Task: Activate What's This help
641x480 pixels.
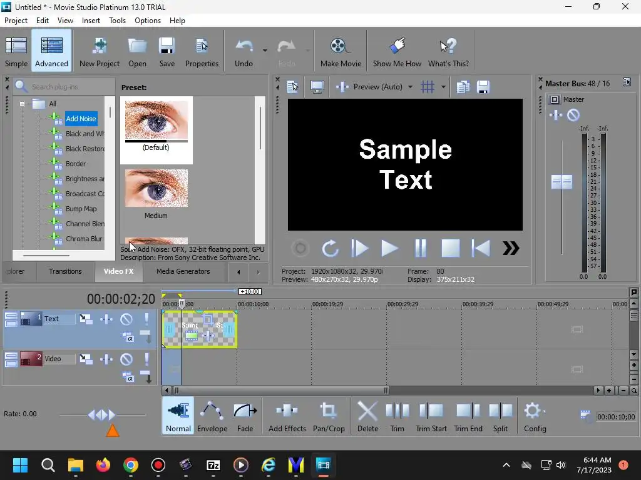Action: 448,51
